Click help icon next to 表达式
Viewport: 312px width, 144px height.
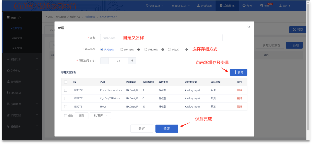click(186, 50)
